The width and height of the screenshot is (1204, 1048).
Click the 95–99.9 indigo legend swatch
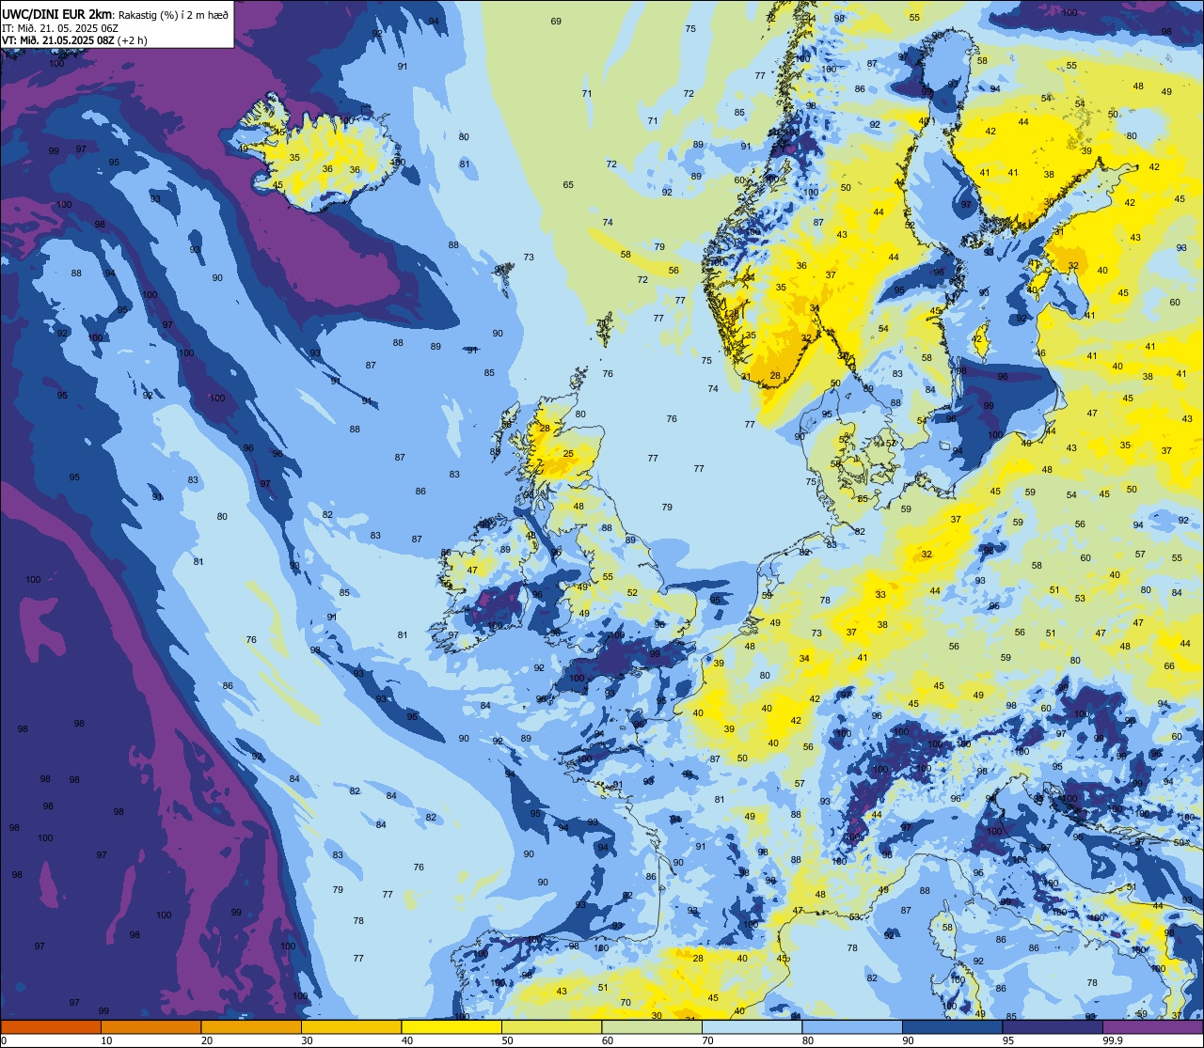click(x=1053, y=1026)
